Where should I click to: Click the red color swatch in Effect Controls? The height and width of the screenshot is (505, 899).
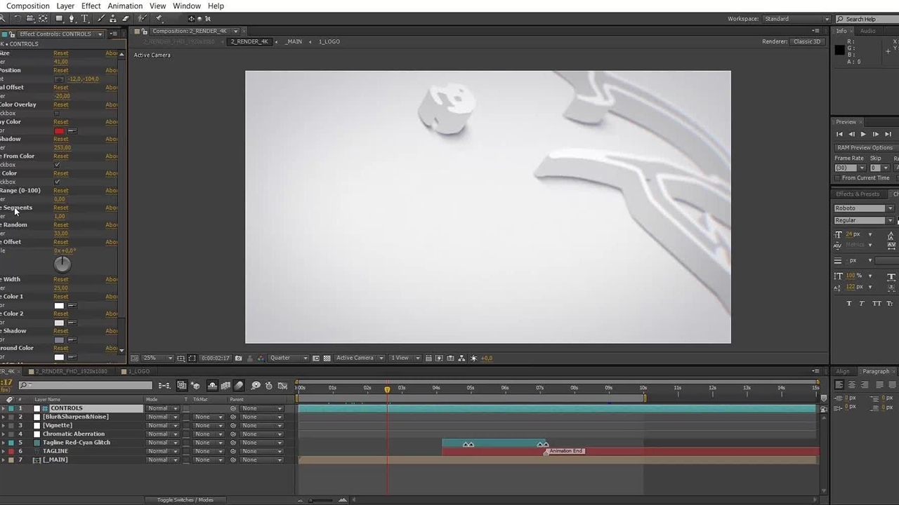[59, 130]
